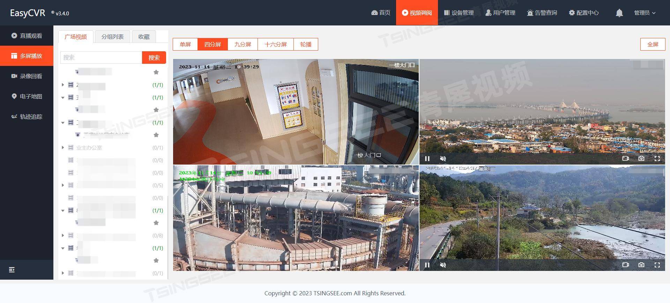Open 告警查询 alarm query
Screen dimensions: 670x303
[542, 13]
